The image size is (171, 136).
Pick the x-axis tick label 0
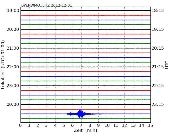[21, 125]
